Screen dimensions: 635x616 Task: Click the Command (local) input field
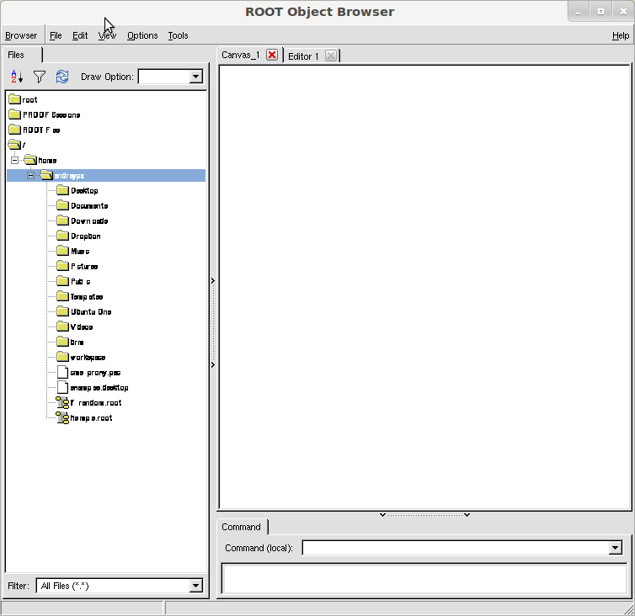(456, 548)
